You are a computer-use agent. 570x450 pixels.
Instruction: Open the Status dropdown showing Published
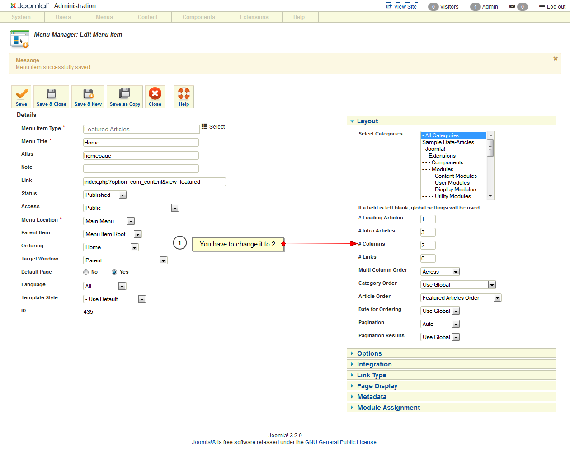105,195
